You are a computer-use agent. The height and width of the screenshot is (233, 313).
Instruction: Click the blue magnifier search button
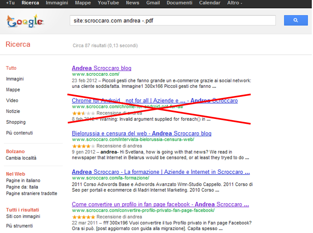point(296,20)
